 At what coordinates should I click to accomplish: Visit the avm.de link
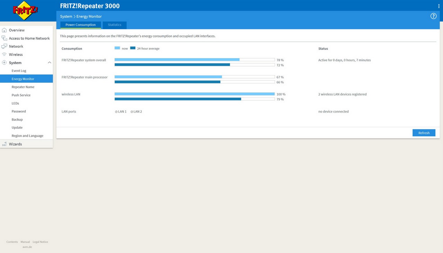coord(27,247)
